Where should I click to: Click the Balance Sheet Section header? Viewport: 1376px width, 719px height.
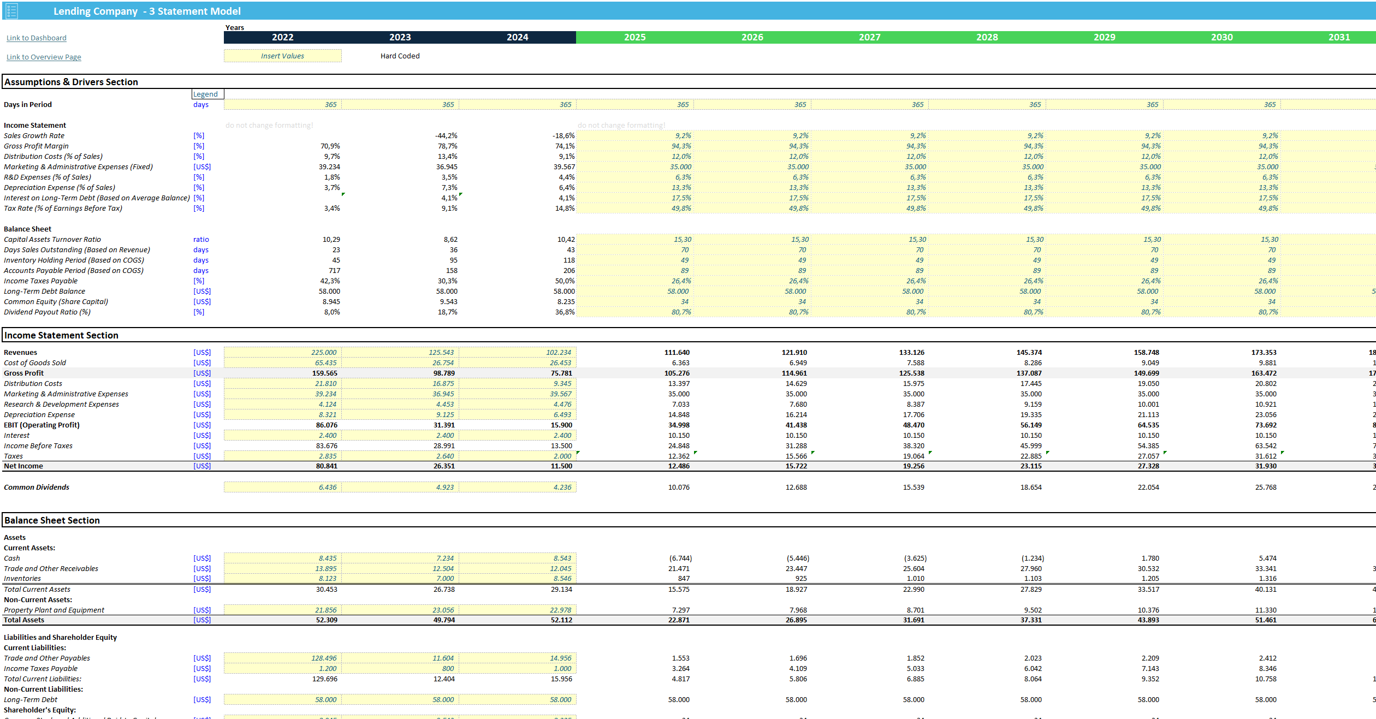52,520
